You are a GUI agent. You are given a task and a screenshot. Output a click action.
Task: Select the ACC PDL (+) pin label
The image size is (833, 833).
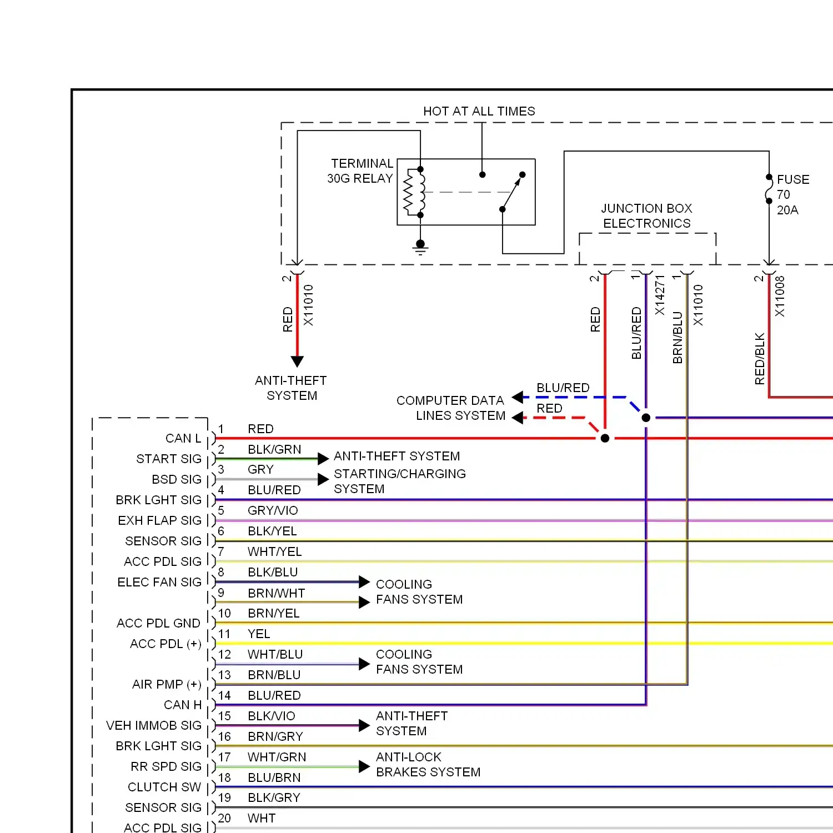coord(165,644)
